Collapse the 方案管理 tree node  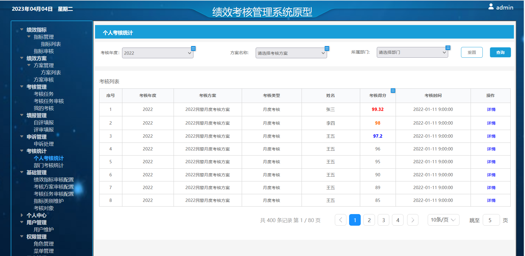[29, 65]
